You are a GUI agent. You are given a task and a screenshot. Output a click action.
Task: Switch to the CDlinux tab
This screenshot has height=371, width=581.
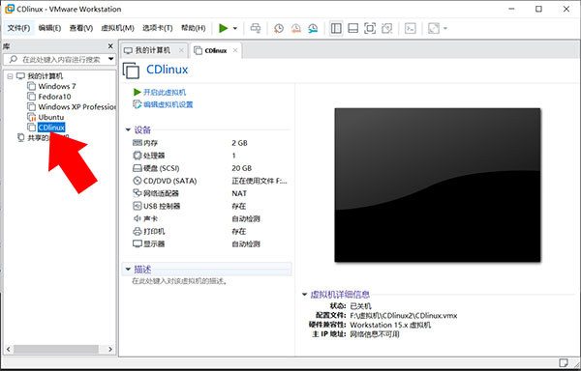coord(215,50)
